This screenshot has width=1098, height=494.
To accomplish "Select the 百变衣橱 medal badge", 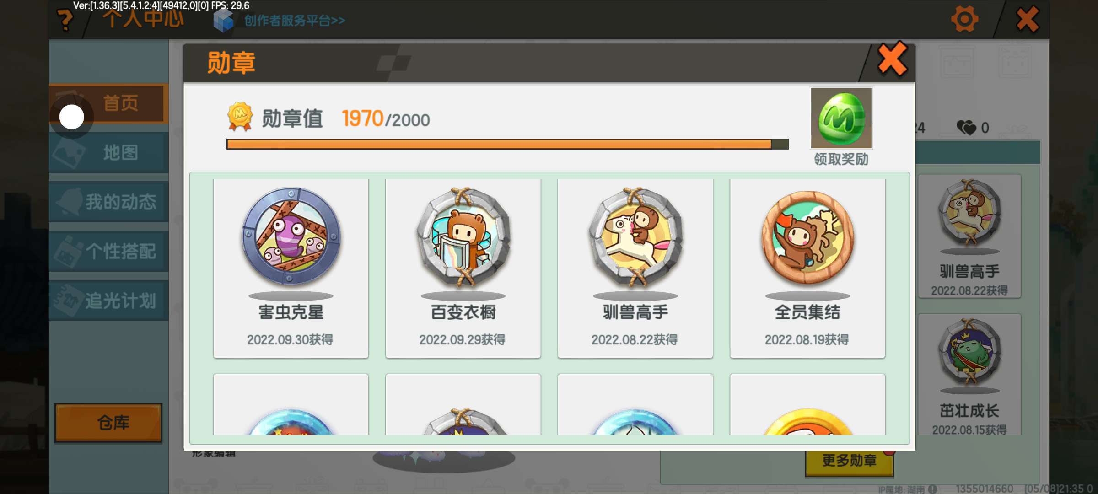I will 463,268.
